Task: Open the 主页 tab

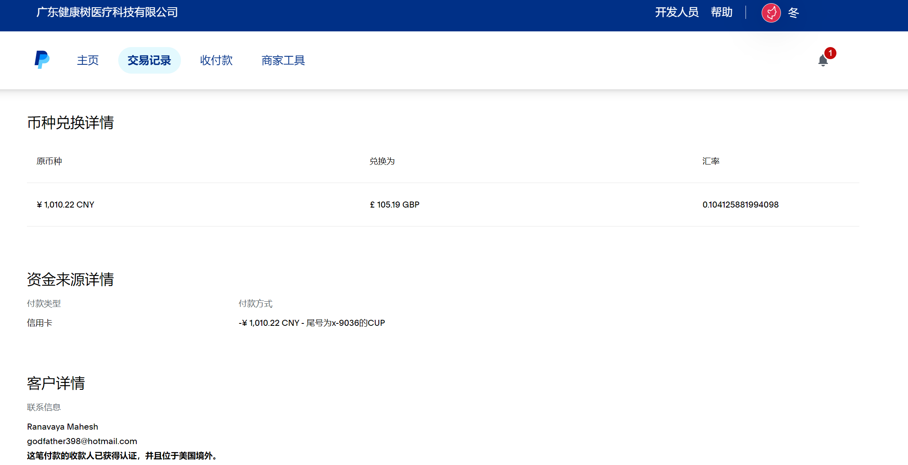Action: tap(88, 60)
